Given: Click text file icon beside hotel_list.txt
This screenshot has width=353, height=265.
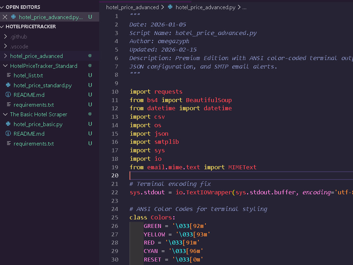Looking at the screenshot, I should [x=8, y=75].
